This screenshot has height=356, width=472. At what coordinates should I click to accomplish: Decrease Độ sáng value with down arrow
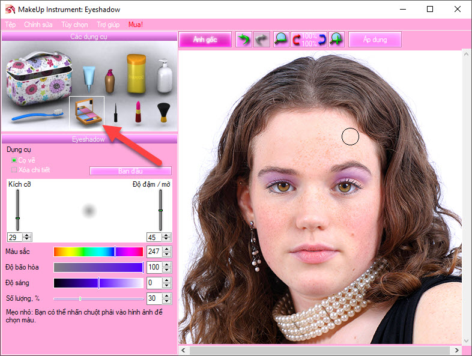point(167,285)
